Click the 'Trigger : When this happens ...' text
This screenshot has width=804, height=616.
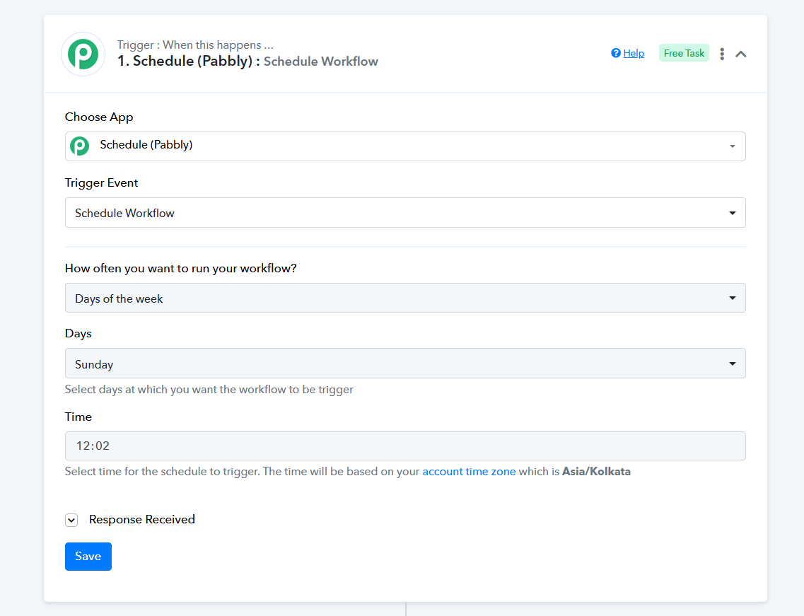click(x=195, y=45)
